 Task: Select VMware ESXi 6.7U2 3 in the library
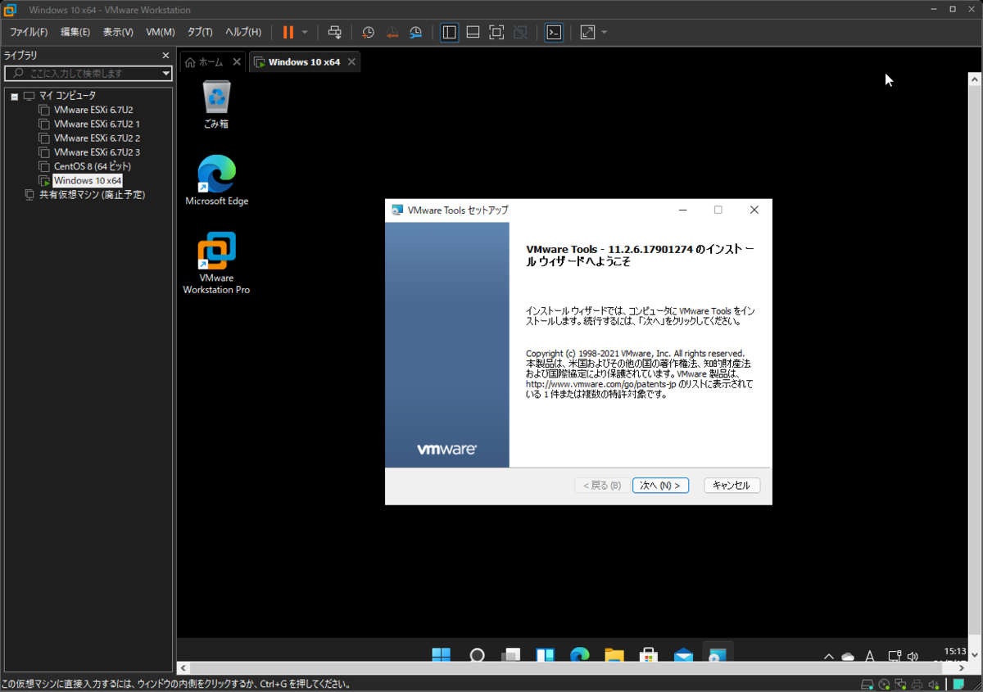point(97,152)
